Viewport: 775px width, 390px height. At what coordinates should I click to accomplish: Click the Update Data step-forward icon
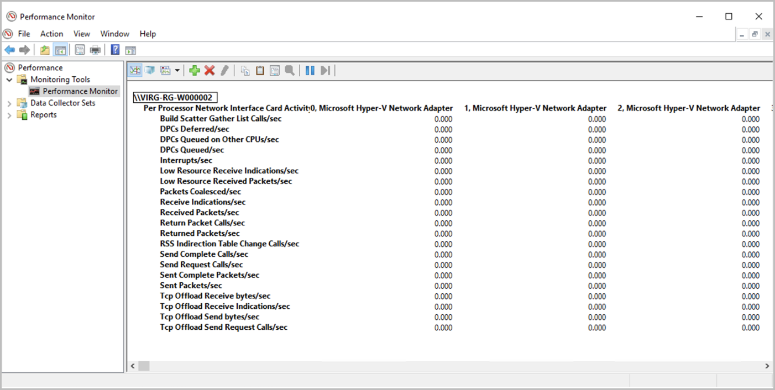pyautogui.click(x=325, y=70)
